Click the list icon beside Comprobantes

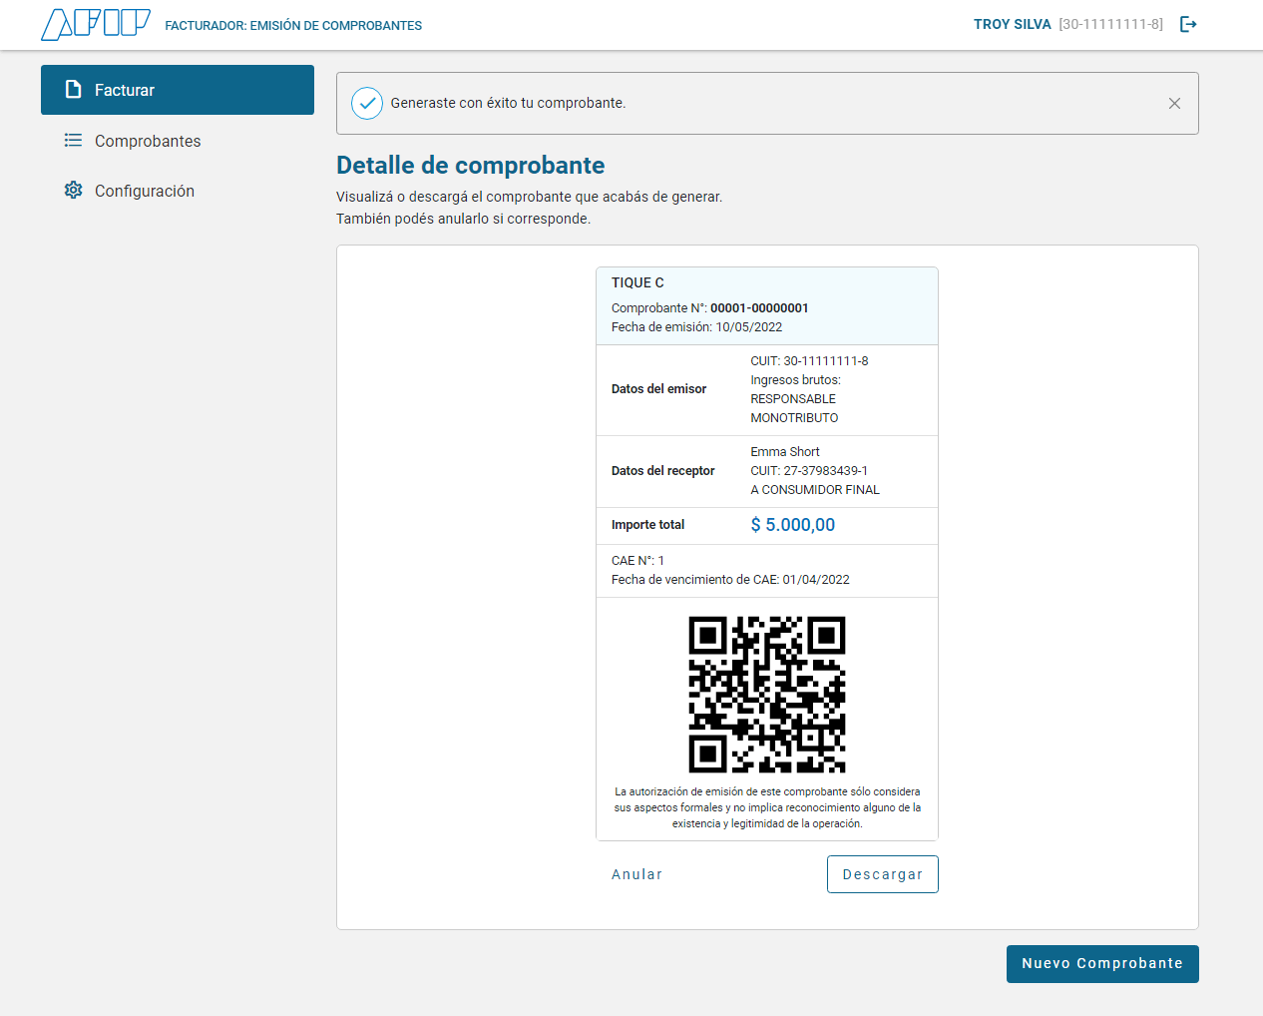tap(73, 141)
